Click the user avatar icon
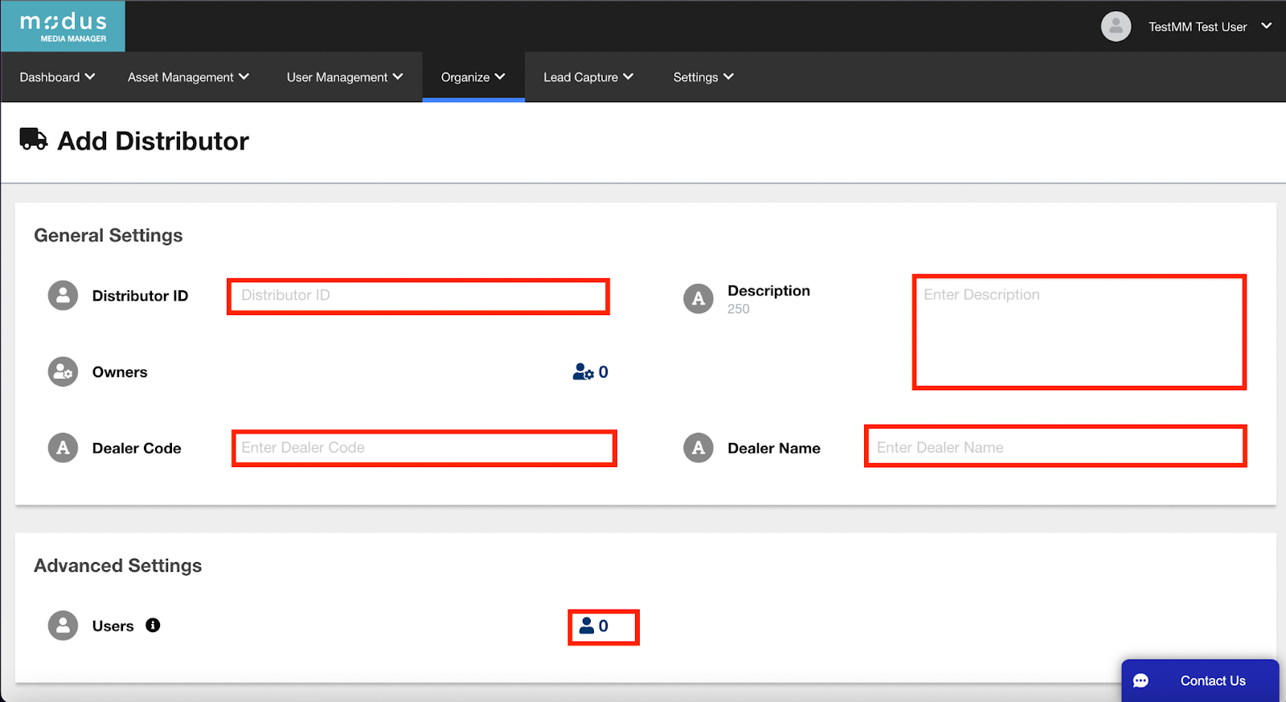This screenshot has height=702, width=1286. (1116, 27)
